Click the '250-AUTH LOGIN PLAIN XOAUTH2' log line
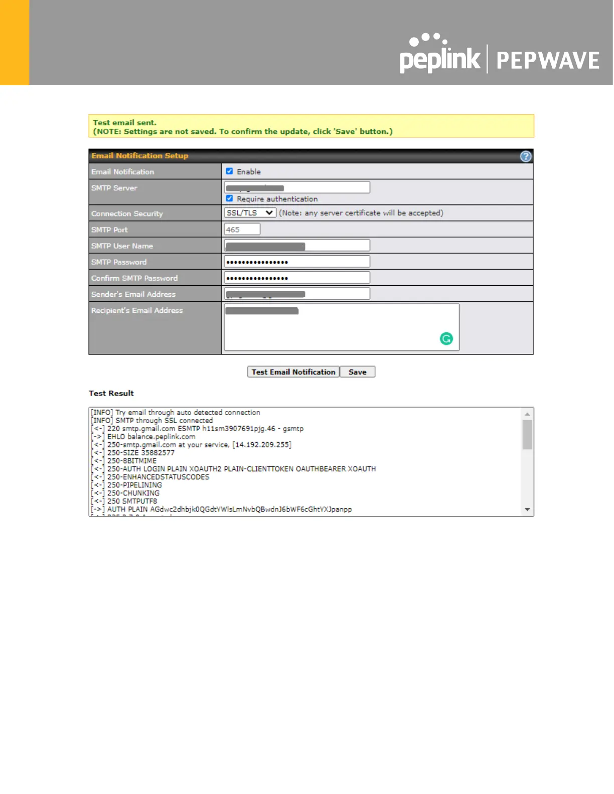Viewport: 614px width, 794px height. [233, 469]
